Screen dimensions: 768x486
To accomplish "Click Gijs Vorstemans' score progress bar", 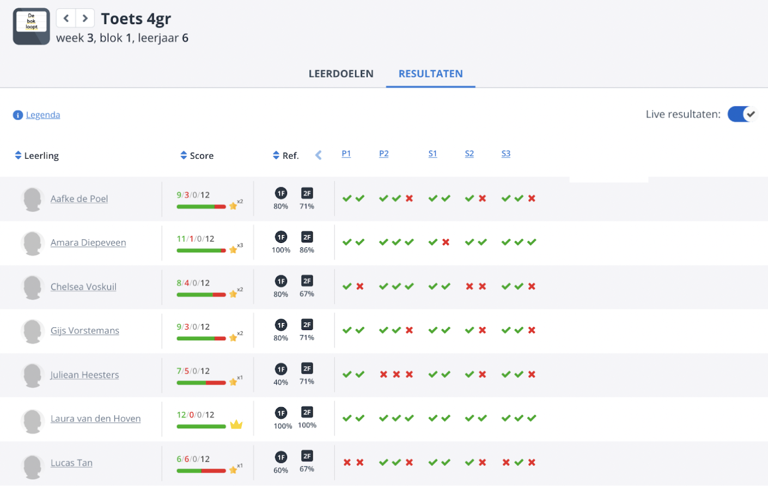I will click(201, 338).
